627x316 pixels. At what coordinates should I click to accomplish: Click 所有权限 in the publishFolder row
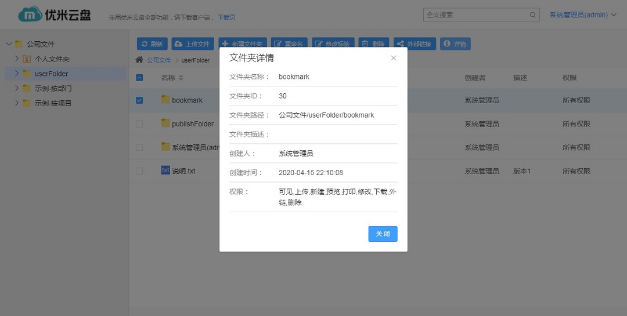[x=576, y=124]
